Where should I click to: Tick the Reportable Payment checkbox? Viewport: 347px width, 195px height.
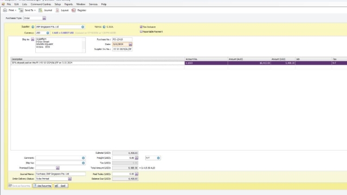141,31
